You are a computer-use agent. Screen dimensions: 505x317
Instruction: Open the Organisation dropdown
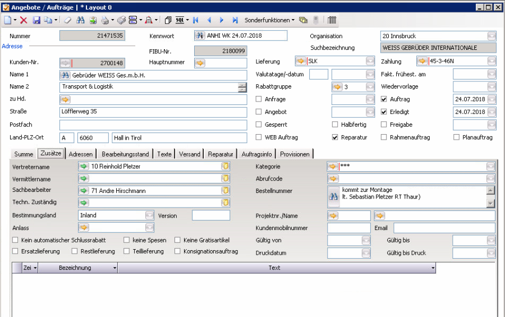(492, 36)
